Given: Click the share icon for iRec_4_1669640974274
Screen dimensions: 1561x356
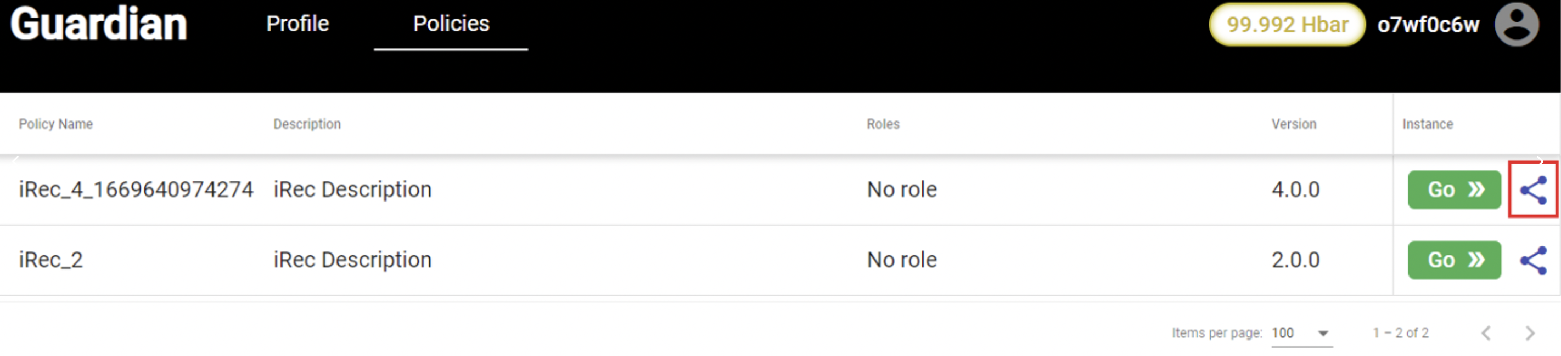Looking at the screenshot, I should point(1532,190).
